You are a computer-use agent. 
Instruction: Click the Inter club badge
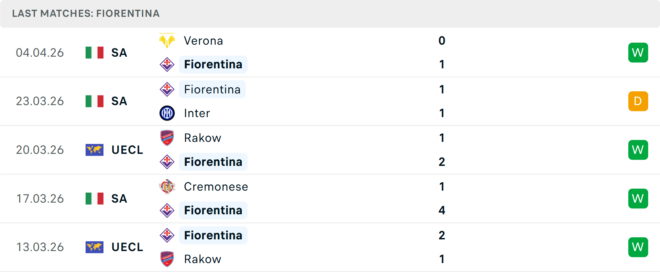(167, 113)
